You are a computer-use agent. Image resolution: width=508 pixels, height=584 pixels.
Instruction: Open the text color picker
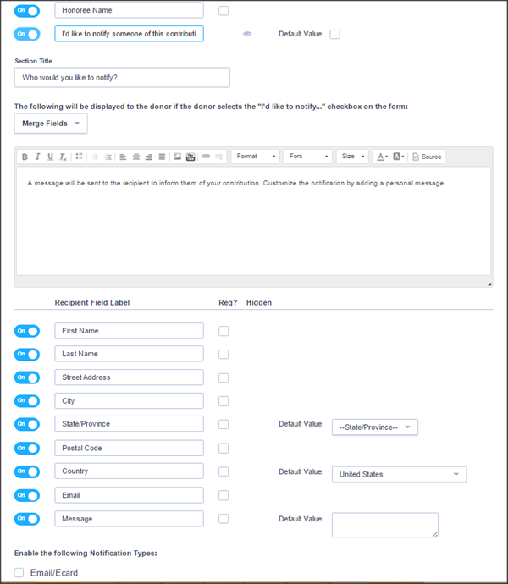(382, 157)
